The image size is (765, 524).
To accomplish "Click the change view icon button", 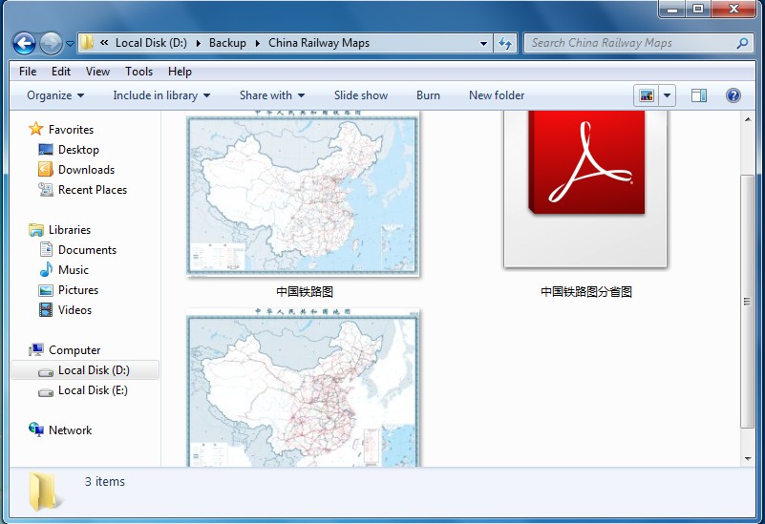I will [647, 95].
